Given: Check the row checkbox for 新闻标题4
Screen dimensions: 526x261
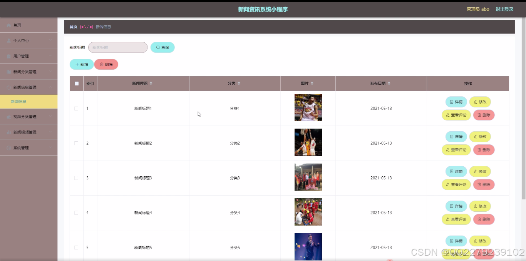Looking at the screenshot, I should pyautogui.click(x=76, y=212).
